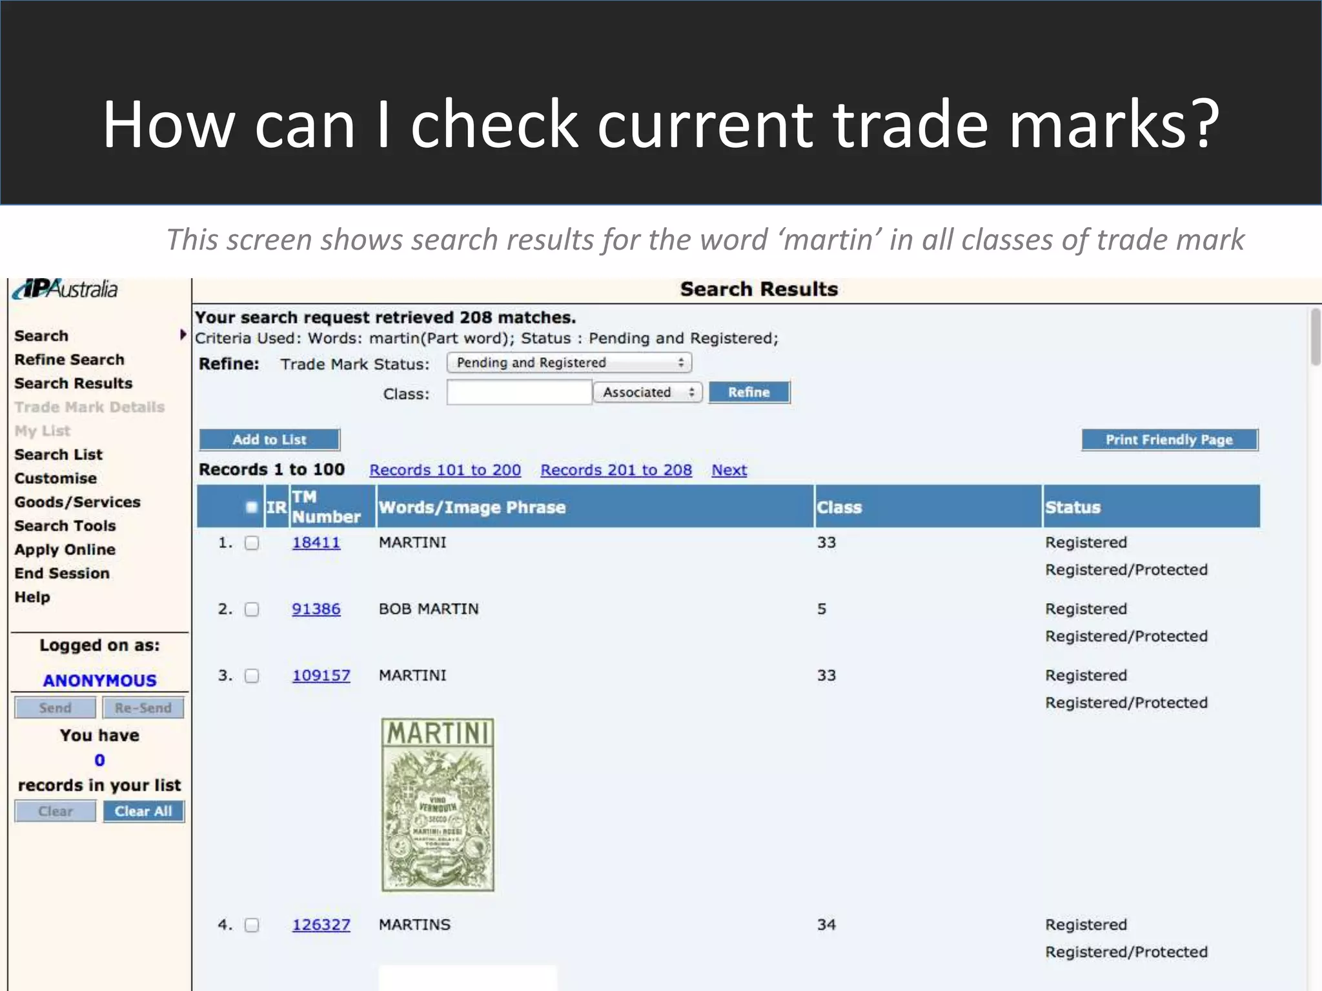Check the box for record 18411
1322x991 pixels.
click(x=252, y=543)
